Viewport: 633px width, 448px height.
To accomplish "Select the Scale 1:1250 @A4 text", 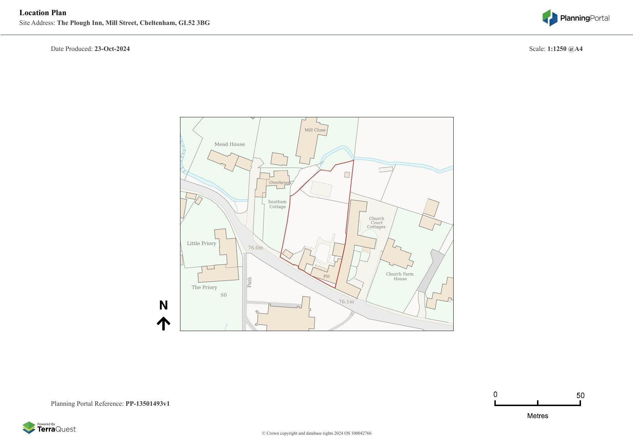I will [555, 49].
